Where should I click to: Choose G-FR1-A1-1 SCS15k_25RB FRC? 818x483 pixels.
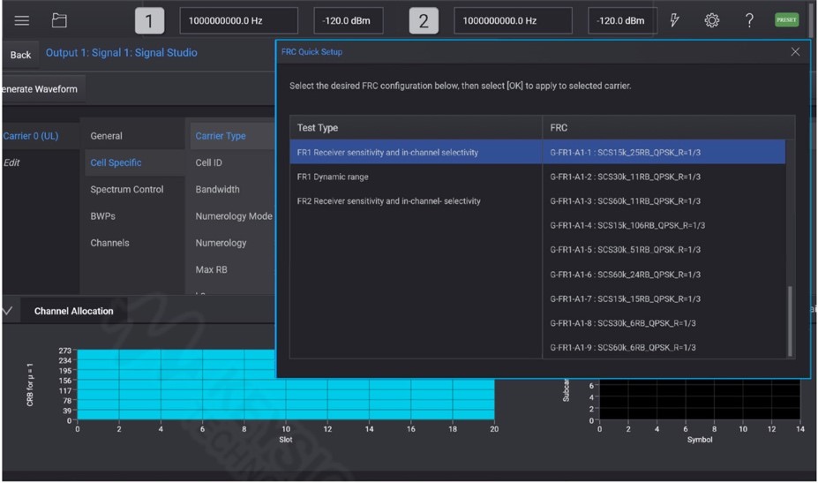click(664, 152)
